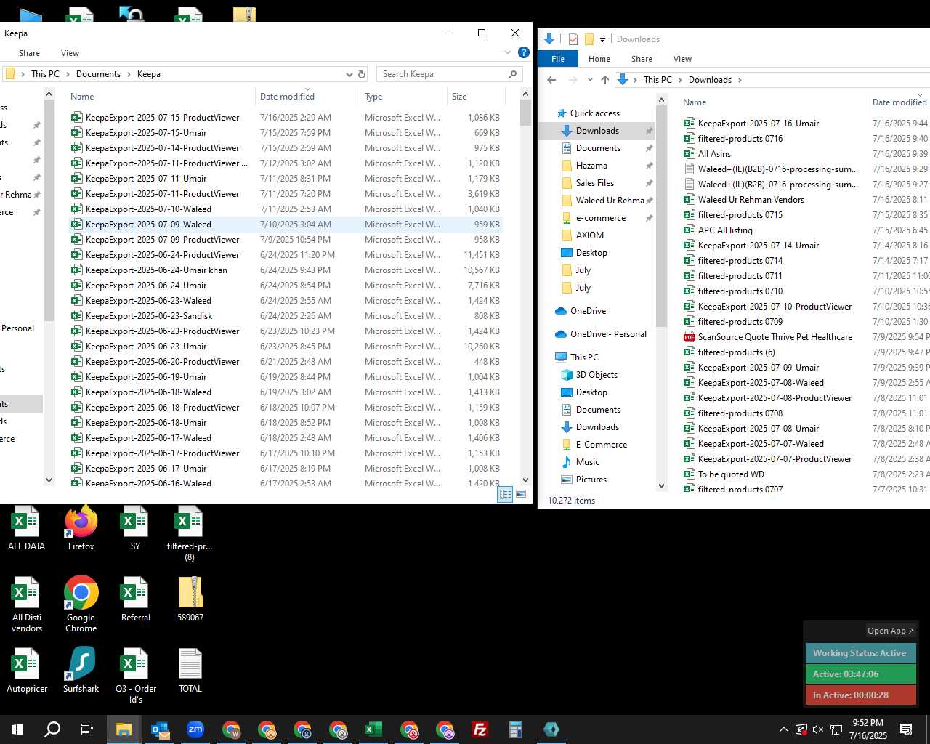Select the SY Excel file on desktop

pyautogui.click(x=135, y=528)
